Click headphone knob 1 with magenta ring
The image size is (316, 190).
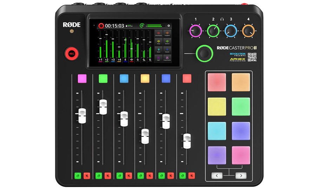pyautogui.click(x=196, y=31)
